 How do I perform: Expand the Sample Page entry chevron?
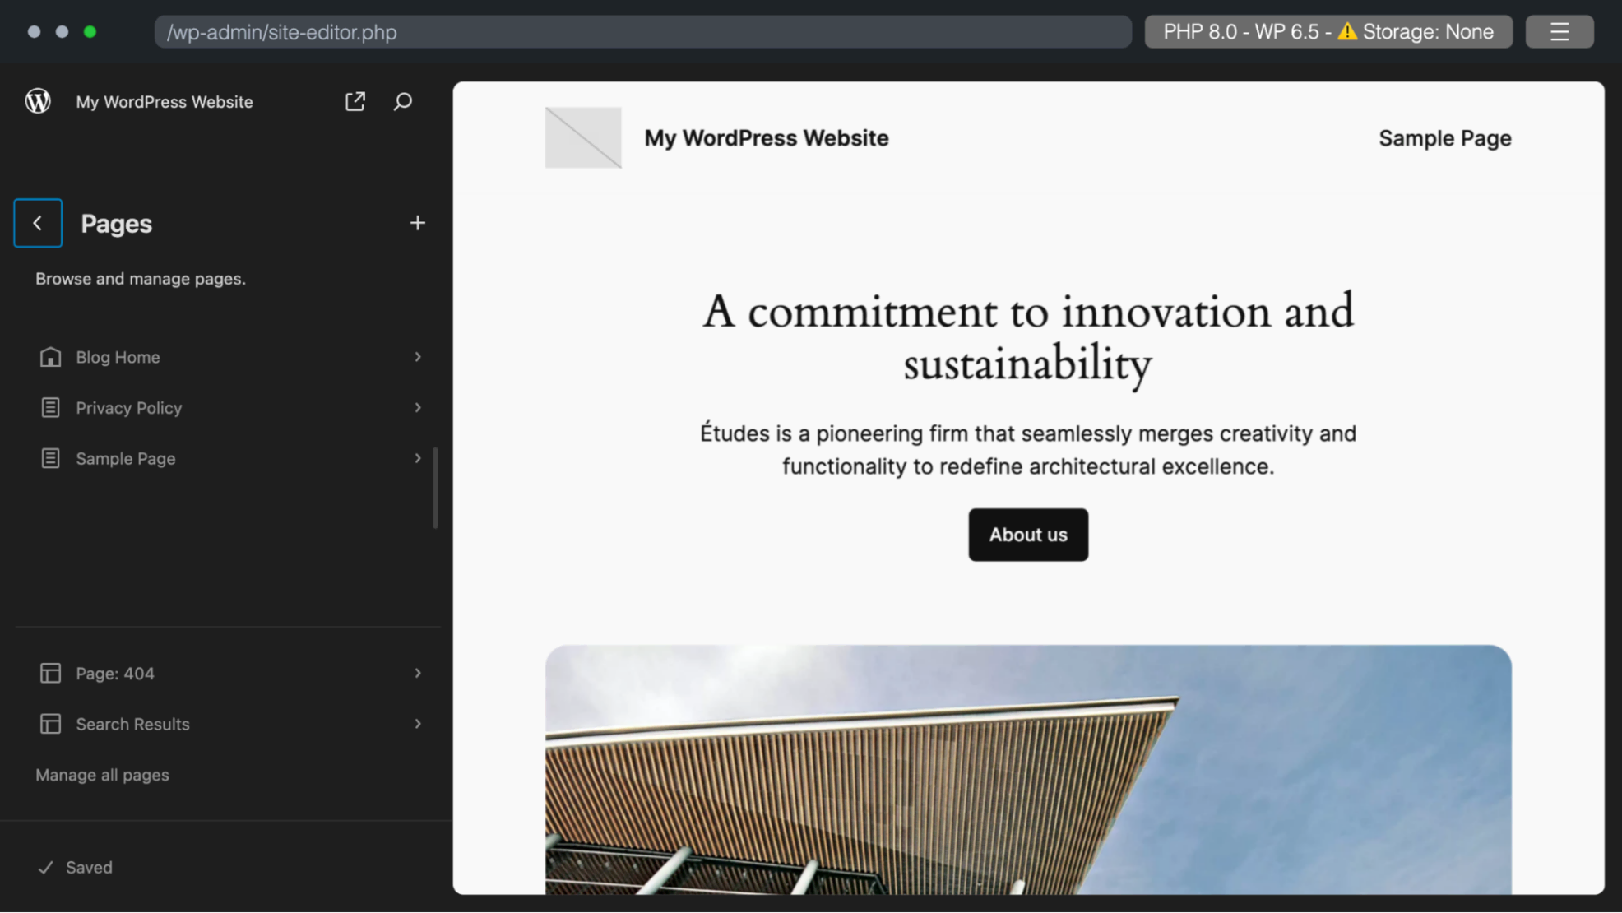click(419, 458)
